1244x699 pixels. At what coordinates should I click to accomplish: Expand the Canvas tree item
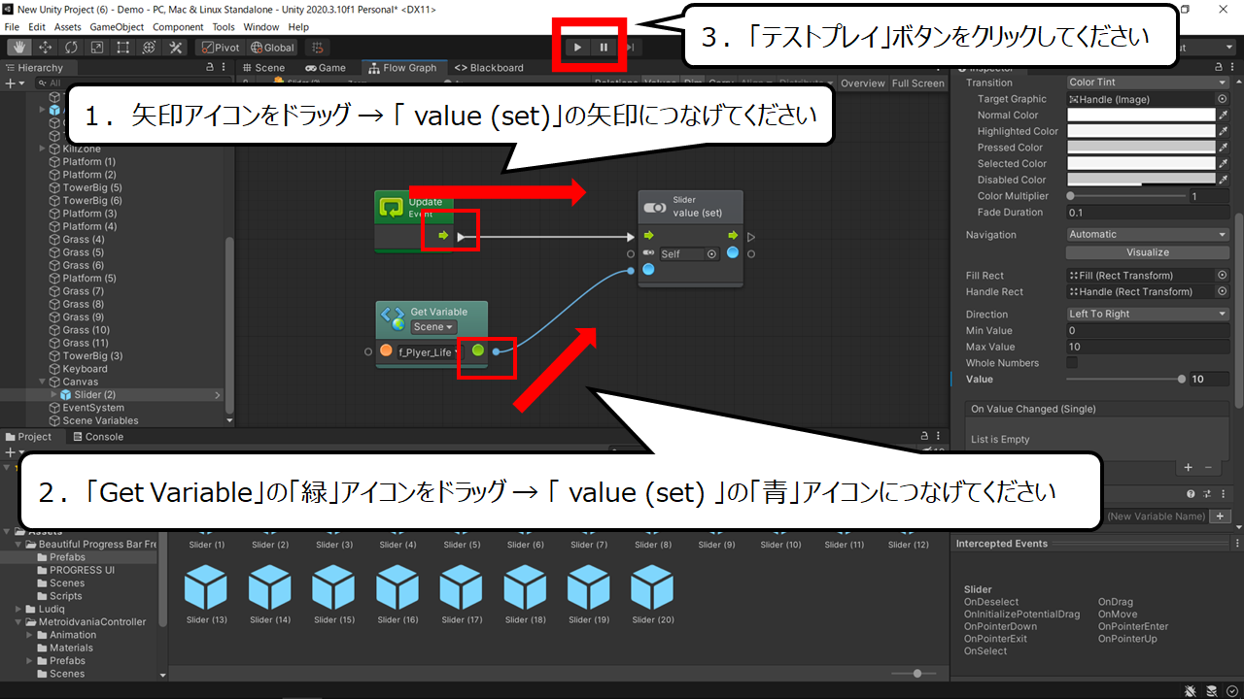click(x=42, y=382)
